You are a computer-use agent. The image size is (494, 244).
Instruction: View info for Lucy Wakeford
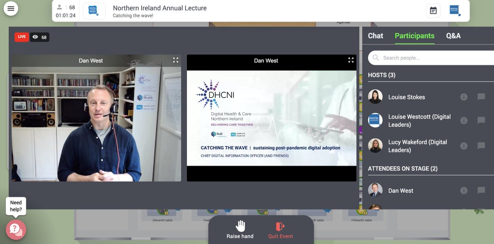pos(464,146)
